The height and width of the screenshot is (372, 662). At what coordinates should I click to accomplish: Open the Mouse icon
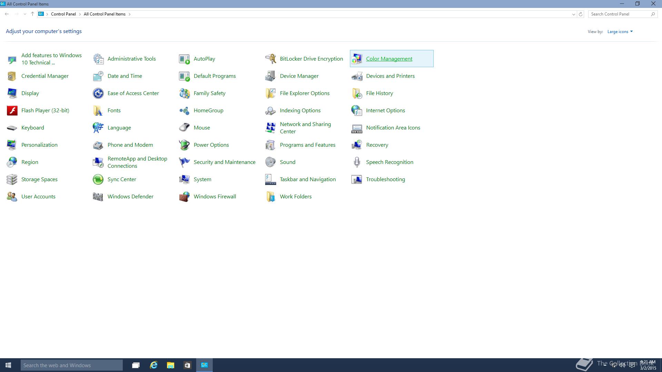pos(184,128)
